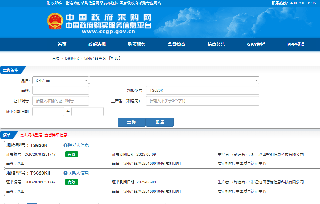
Task: Open 信息公告 navigation item
Action: click(x=216, y=44)
